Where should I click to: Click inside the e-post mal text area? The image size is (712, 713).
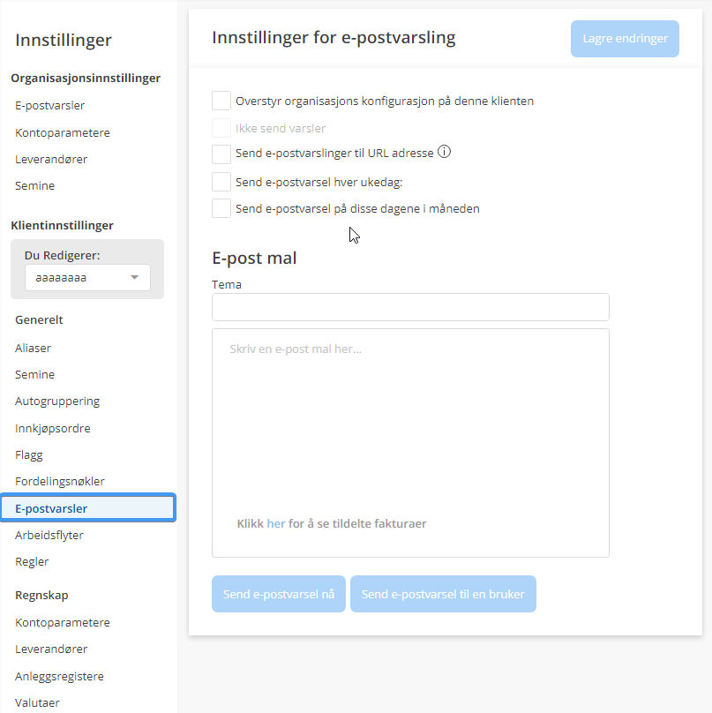(410, 424)
